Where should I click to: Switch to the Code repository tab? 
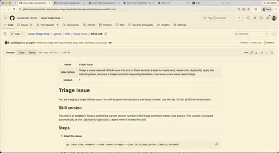coord(9,25)
